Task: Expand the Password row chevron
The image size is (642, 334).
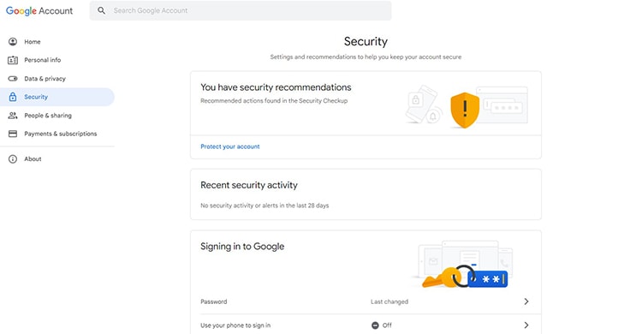Action: coord(526,301)
